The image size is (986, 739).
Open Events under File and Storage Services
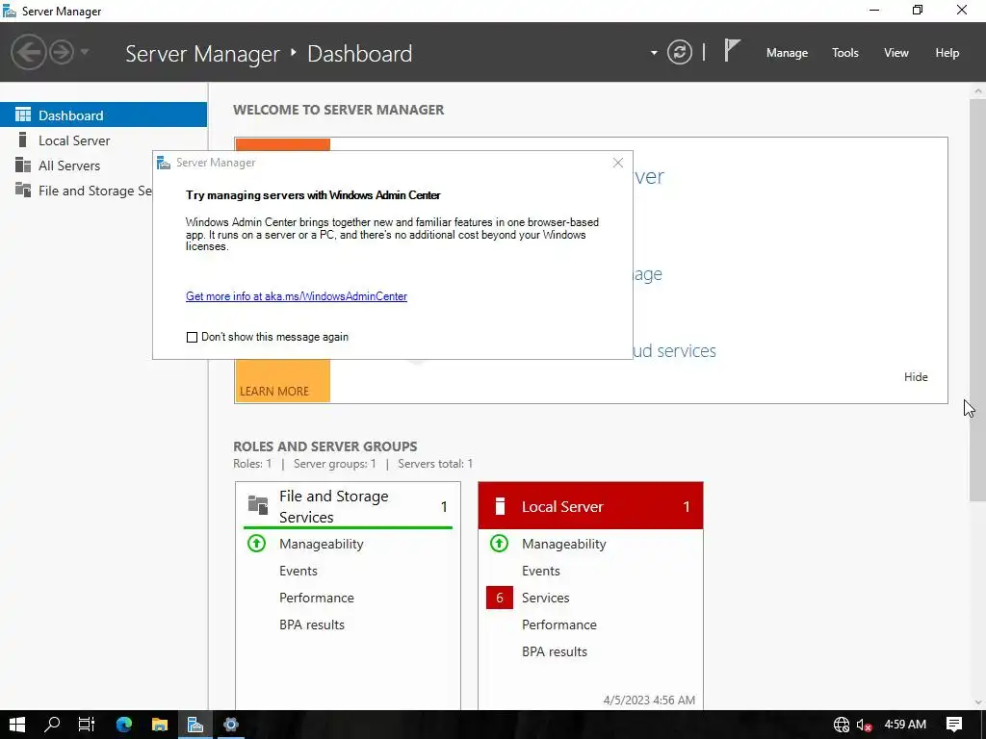click(298, 571)
